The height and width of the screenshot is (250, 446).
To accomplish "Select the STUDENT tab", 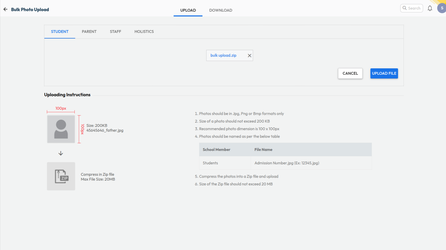I will 60,32.
